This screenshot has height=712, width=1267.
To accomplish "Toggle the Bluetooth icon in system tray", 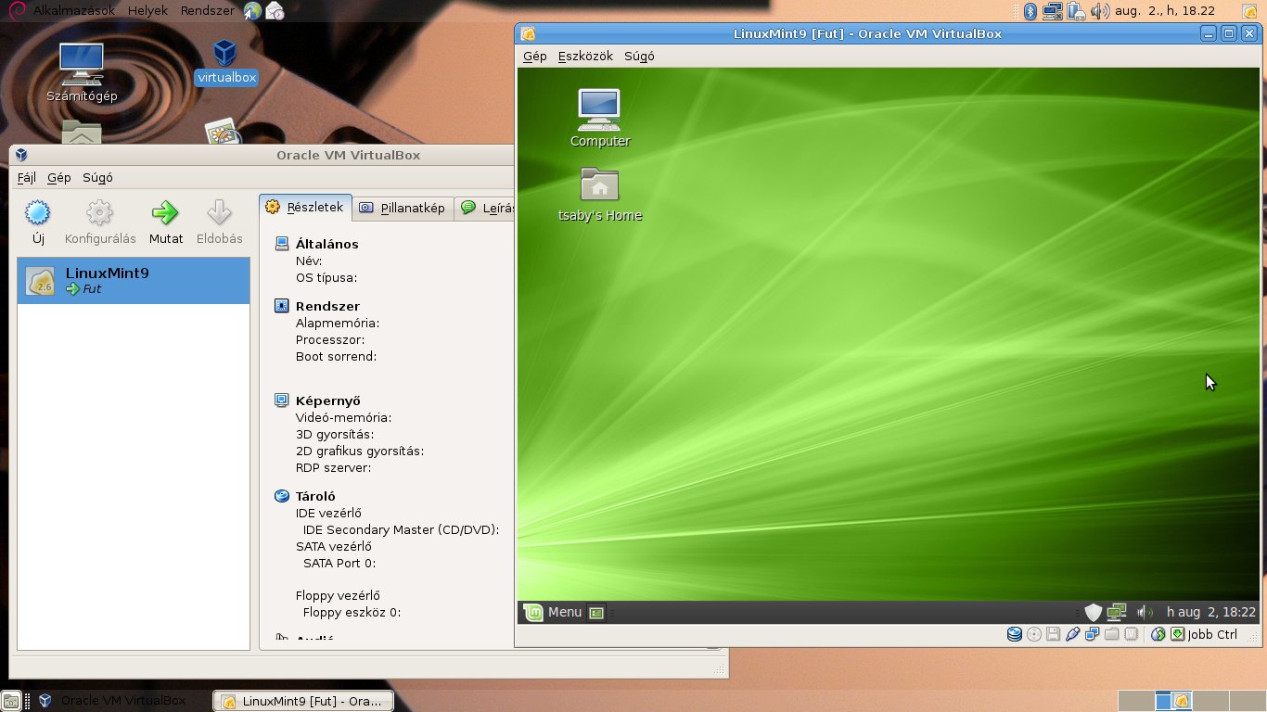I will pyautogui.click(x=1030, y=10).
